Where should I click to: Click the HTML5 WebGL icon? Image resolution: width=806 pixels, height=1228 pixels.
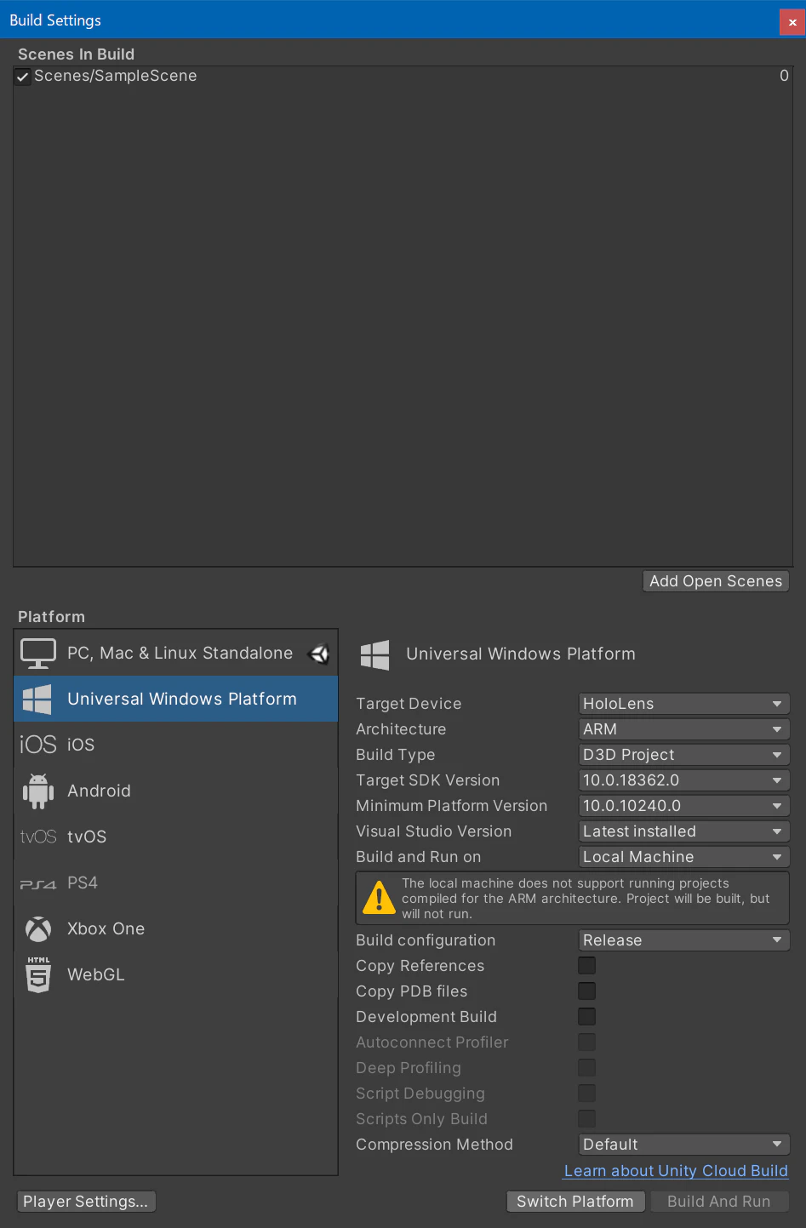38,975
